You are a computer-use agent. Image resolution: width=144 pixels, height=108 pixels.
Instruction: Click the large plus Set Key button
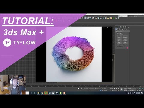[121, 89]
